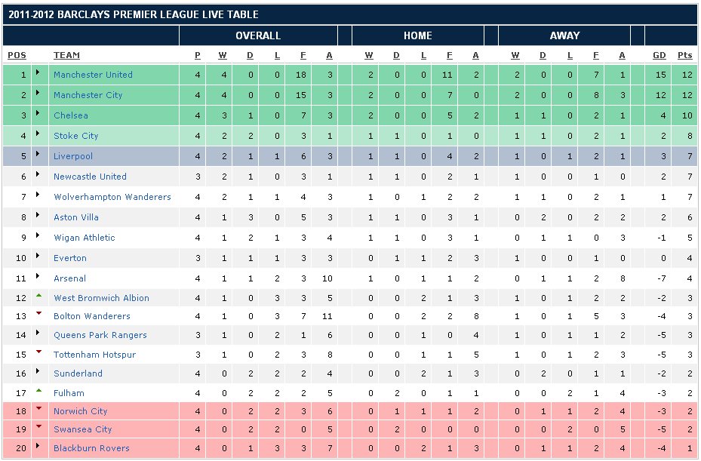Click the red down arrow beside Tottenham Hotspur
Screen dimensions: 701x461
point(38,352)
